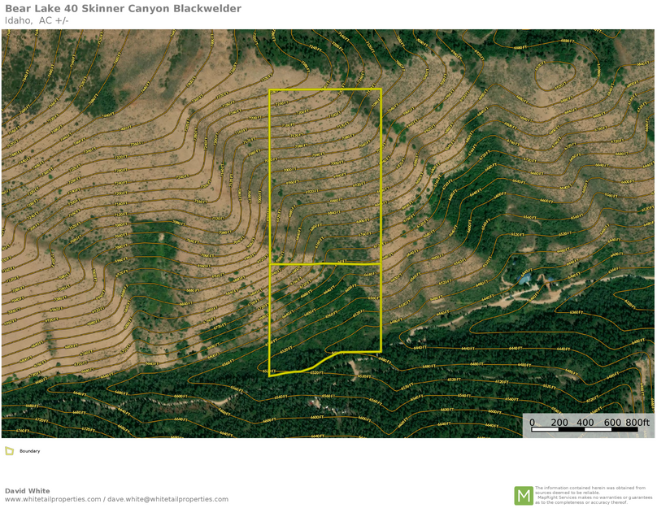Click the Boundary legend label text
The width and height of the screenshot is (657, 508).
point(29,451)
